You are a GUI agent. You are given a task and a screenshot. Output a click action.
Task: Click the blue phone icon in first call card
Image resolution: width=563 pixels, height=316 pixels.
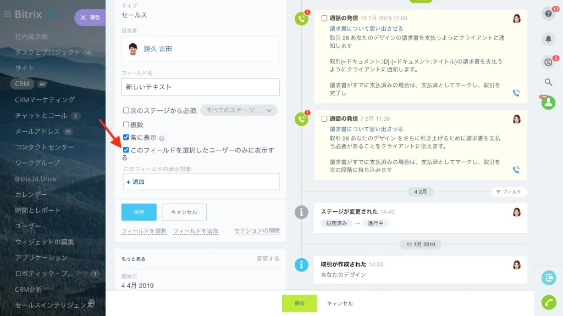pyautogui.click(x=516, y=93)
